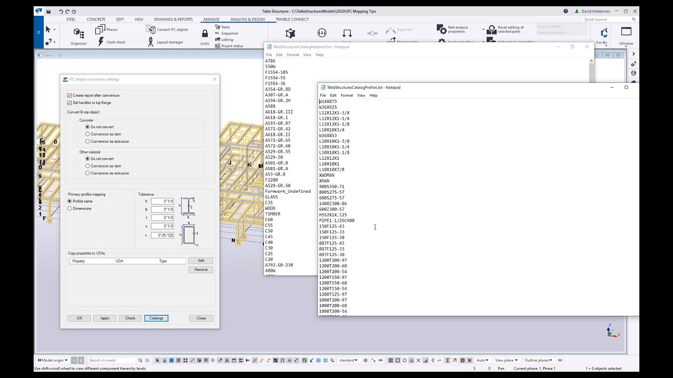Select W14X873 line in Profiles Notepad

pos(328,101)
